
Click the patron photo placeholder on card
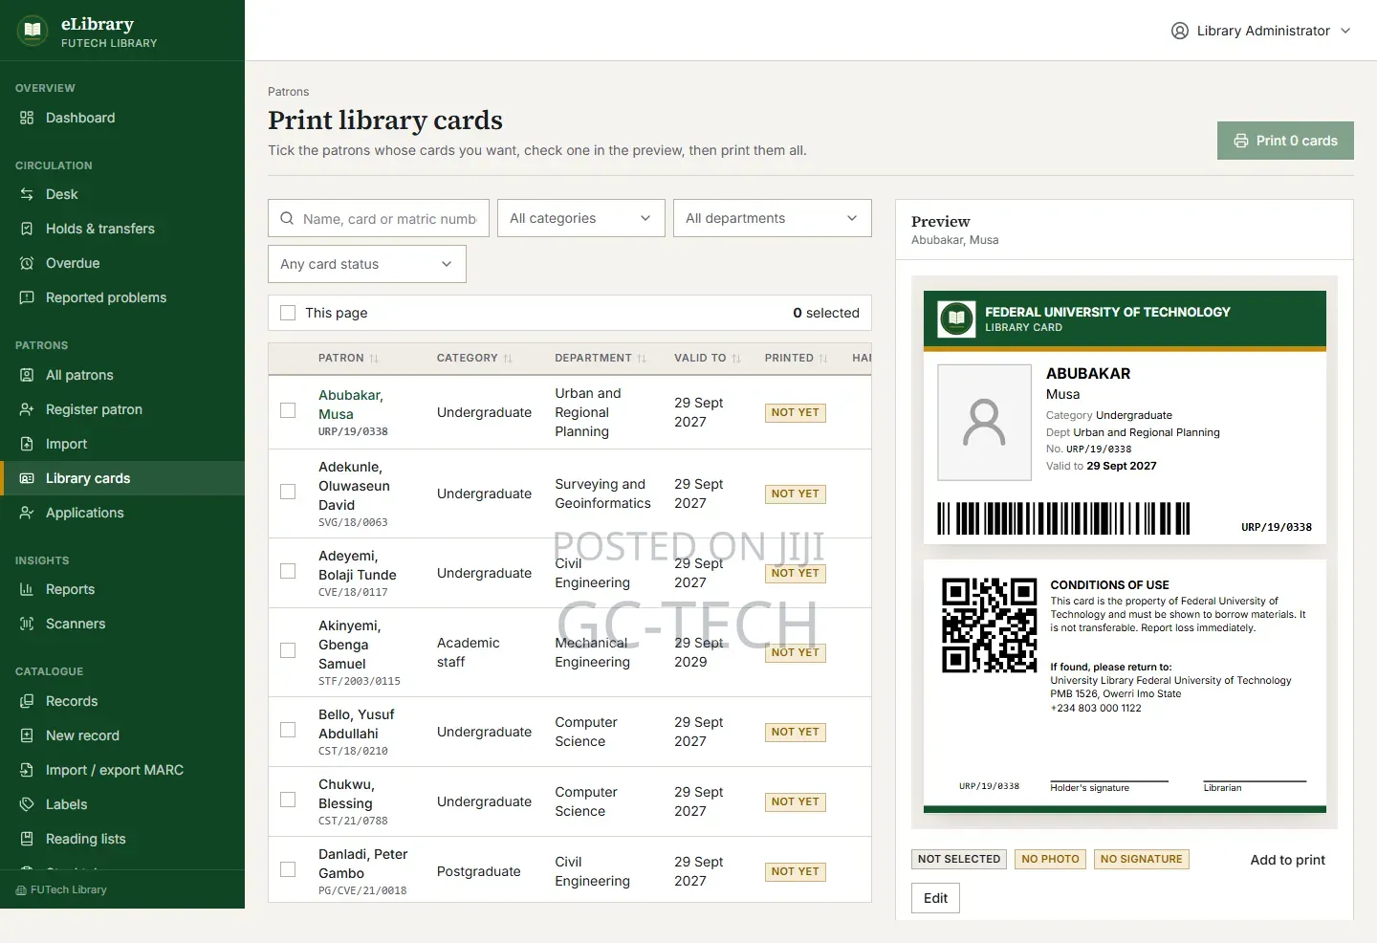(984, 422)
